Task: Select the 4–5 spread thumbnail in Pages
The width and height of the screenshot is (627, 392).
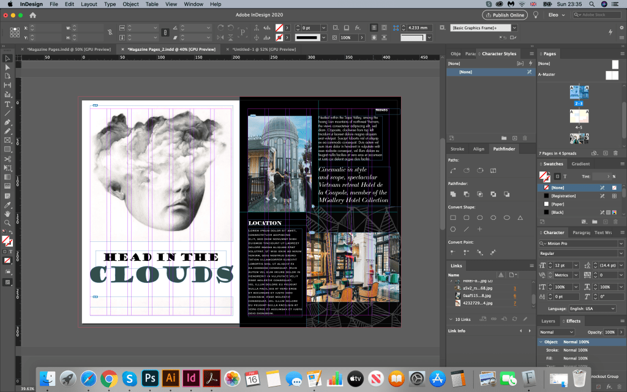Action: pyautogui.click(x=579, y=116)
